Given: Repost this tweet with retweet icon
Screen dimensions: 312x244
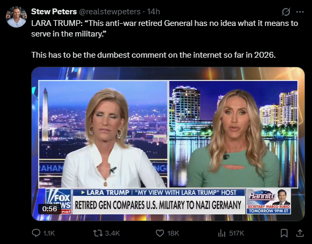Looking at the screenshot, I should (x=98, y=233).
